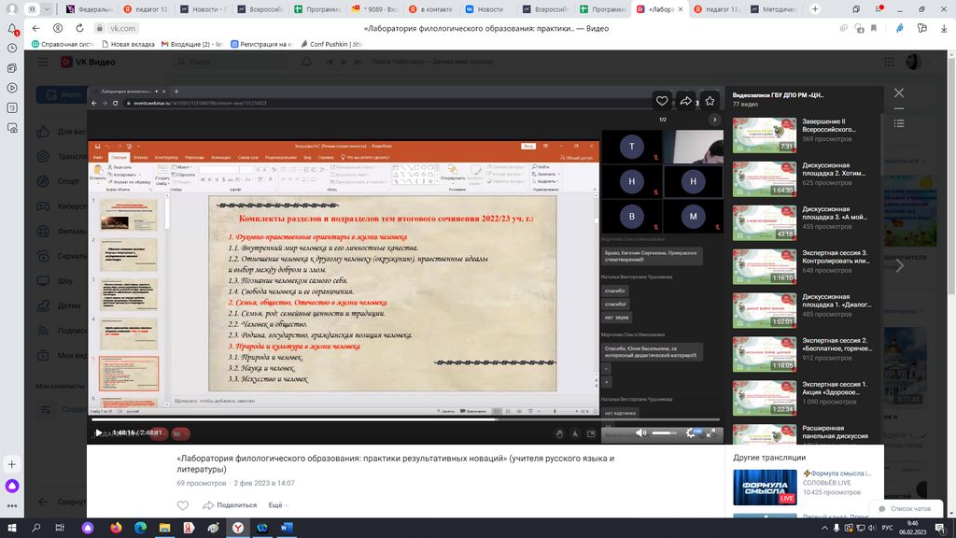Mute the video using the speaker icon
The width and height of the screenshot is (956, 538).
click(640, 433)
